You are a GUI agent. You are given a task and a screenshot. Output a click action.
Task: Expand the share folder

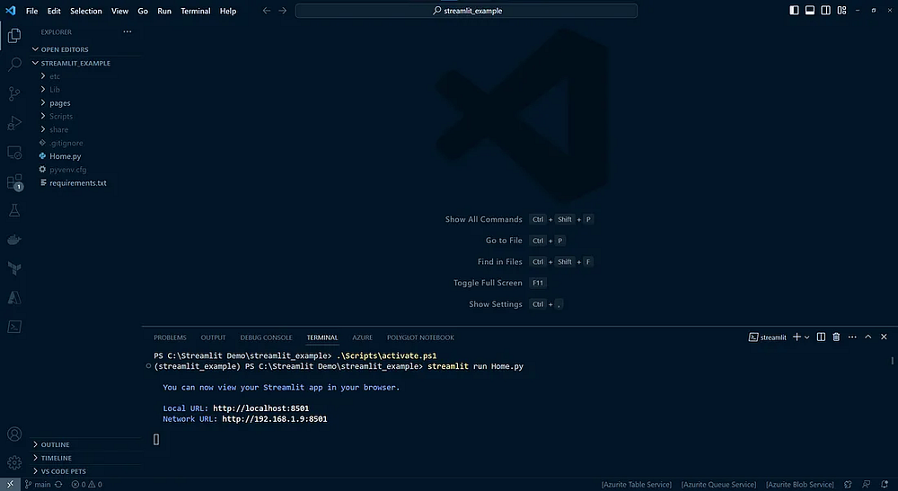(85, 129)
